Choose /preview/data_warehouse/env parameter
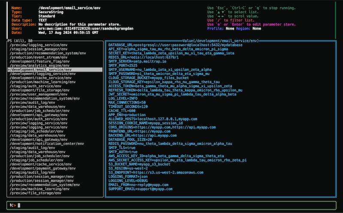This screenshot has height=213, width=343. (37, 107)
